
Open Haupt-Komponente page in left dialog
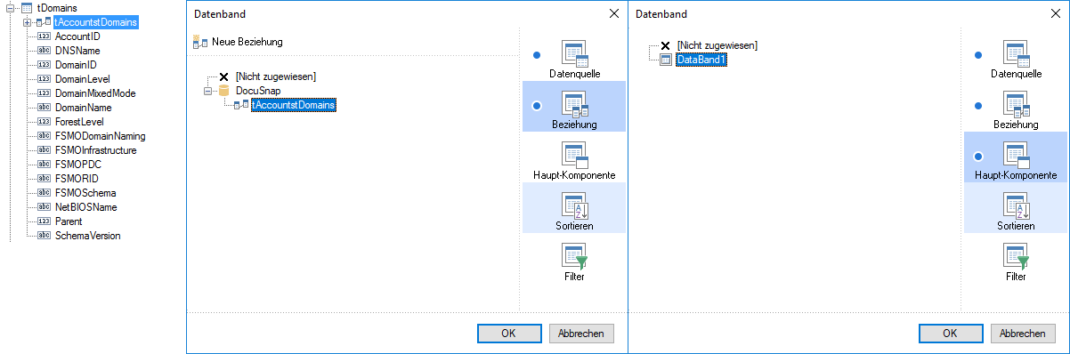coord(574,161)
